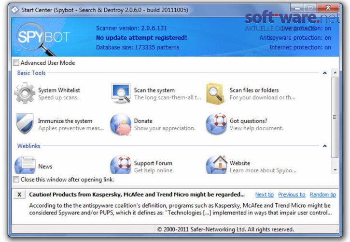350x242 pixels.
Task: Click the Support Forum lifebuoy icon
Action: click(x=121, y=165)
